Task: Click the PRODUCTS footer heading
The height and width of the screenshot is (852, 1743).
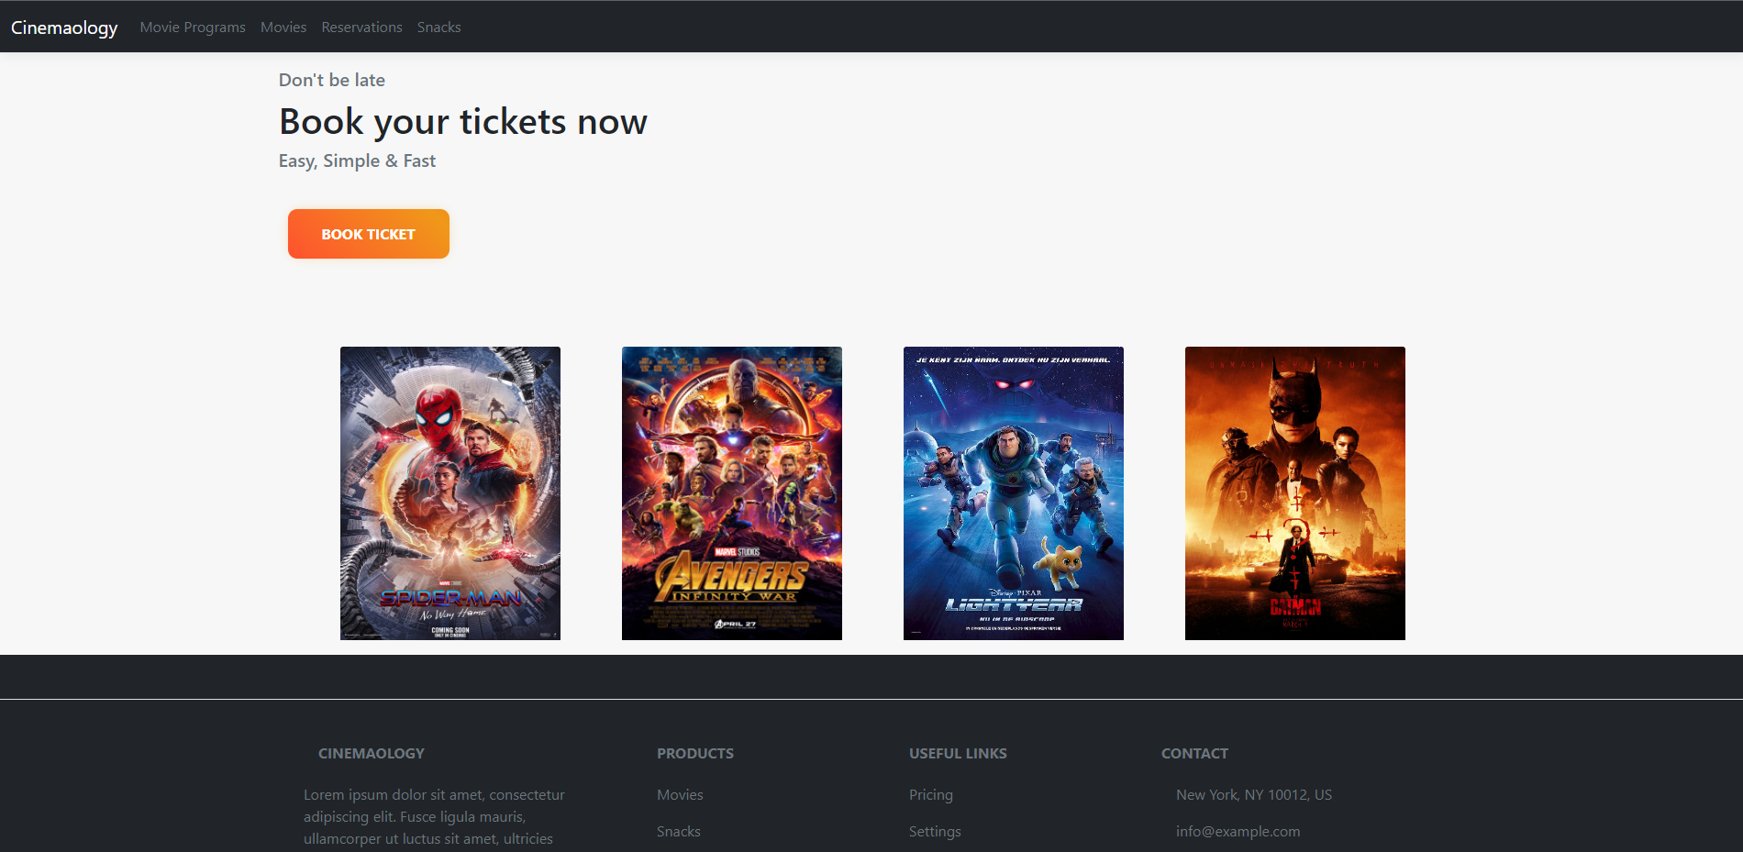Action: point(694,752)
